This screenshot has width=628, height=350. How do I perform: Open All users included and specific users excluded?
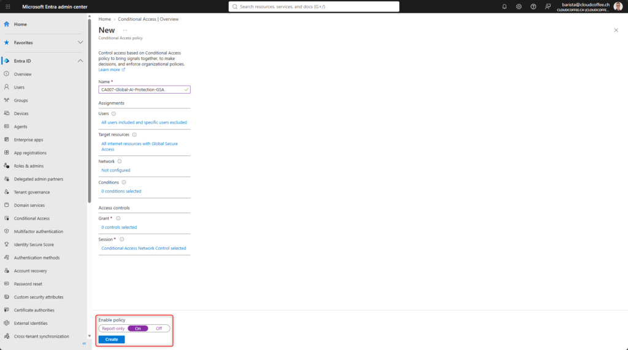[144, 122]
